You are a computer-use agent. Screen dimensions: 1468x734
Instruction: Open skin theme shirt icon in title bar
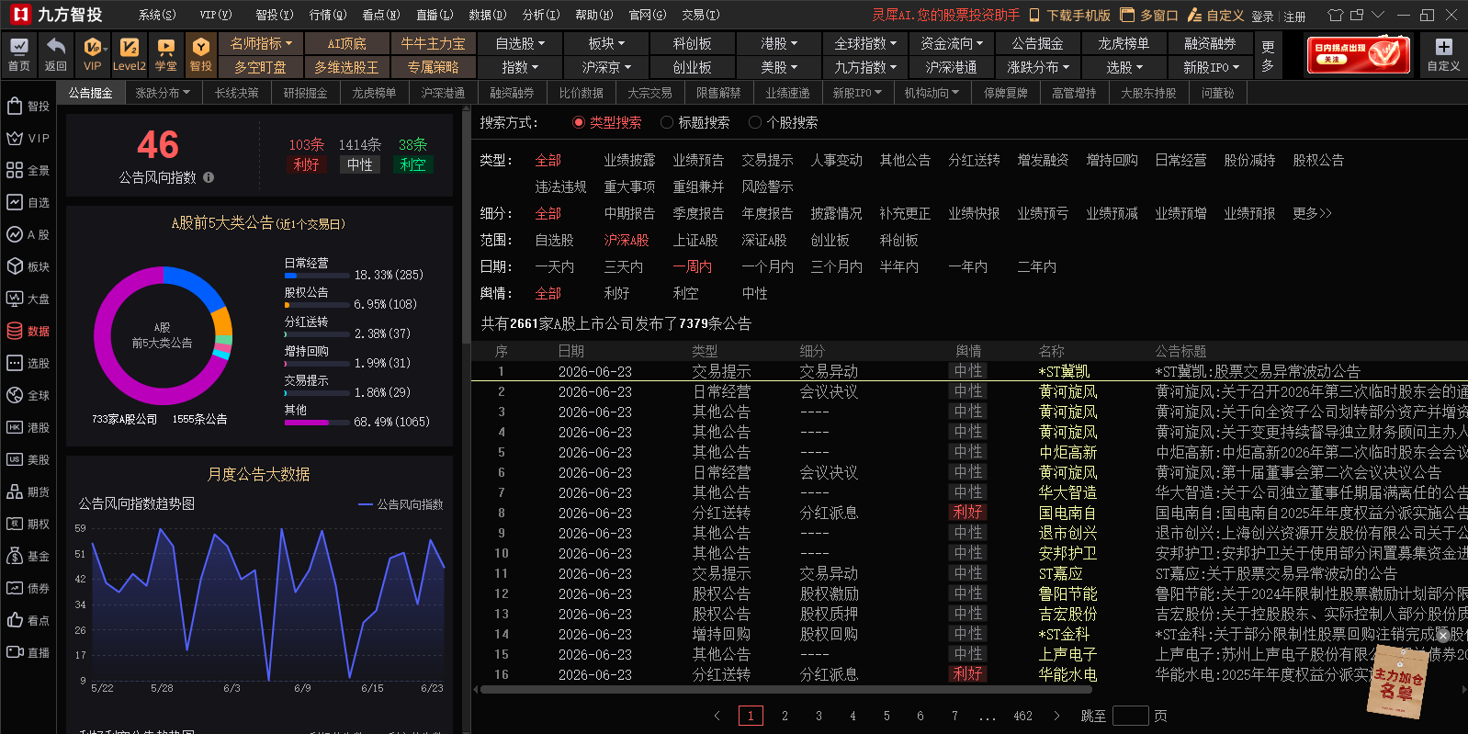[1336, 16]
